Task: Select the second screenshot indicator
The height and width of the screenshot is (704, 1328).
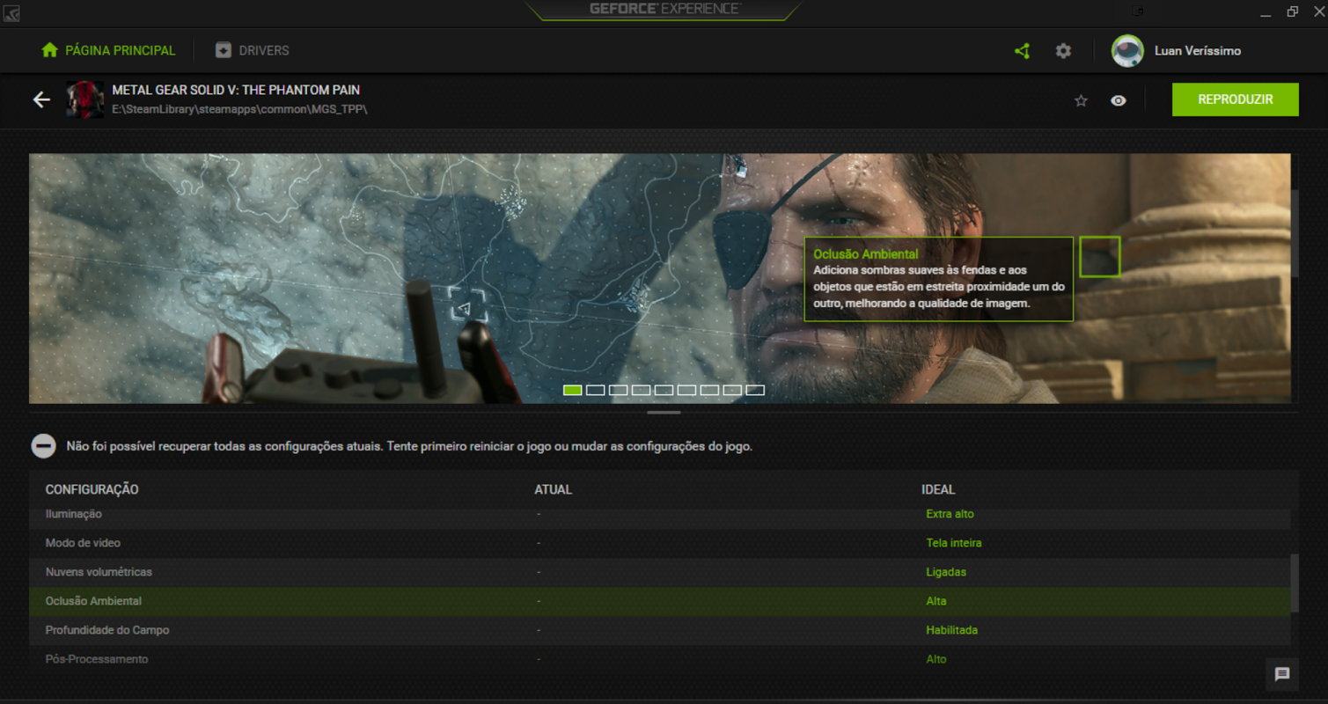Action: click(x=596, y=390)
